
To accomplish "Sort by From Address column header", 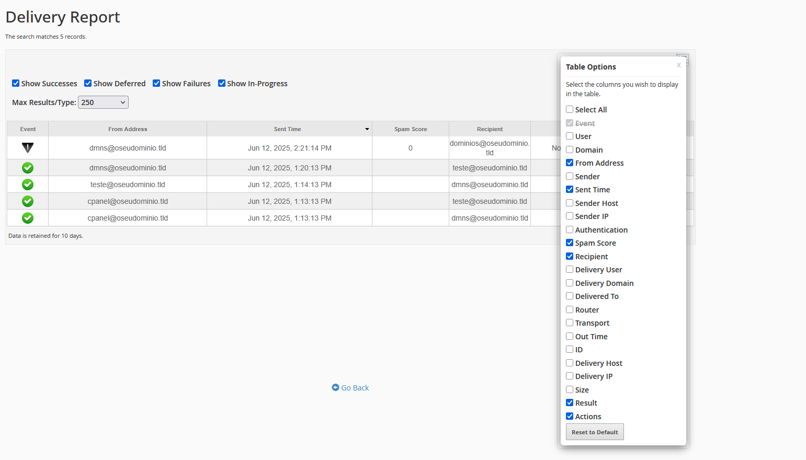I will pyautogui.click(x=128, y=129).
